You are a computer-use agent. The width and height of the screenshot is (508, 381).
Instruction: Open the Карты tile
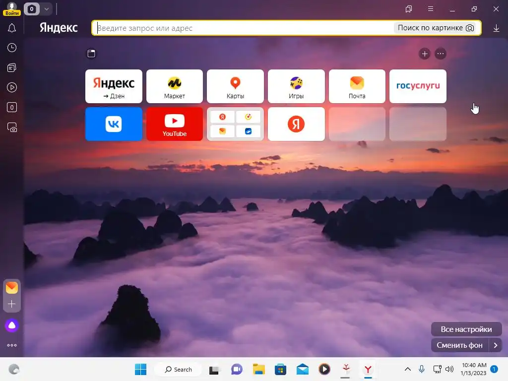click(x=235, y=86)
